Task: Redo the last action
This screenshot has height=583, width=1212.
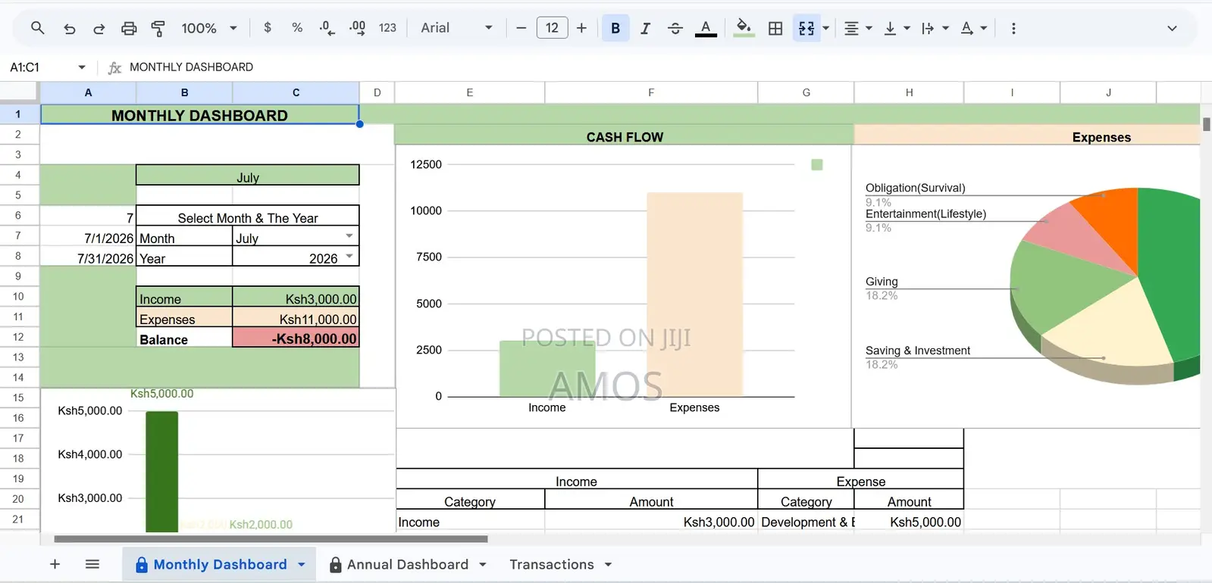Action: click(x=99, y=28)
